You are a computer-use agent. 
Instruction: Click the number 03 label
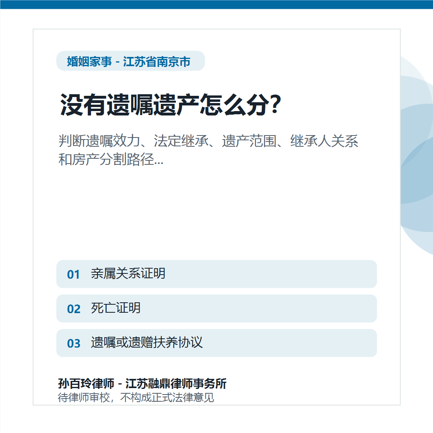[x=73, y=344]
